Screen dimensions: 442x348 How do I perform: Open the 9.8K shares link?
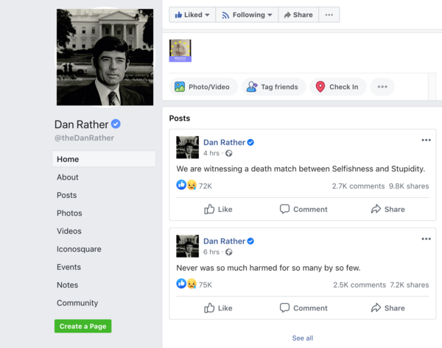coord(409,186)
